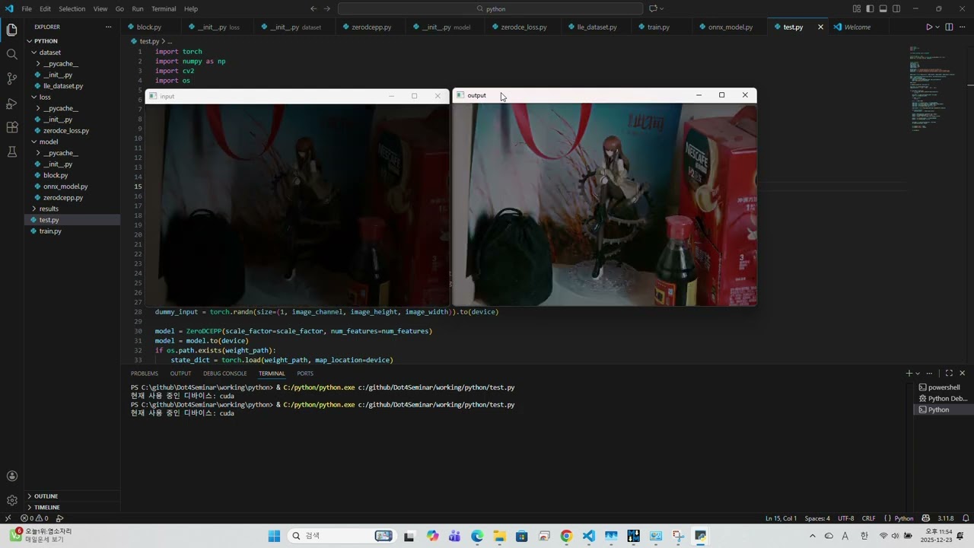The height and width of the screenshot is (548, 974).
Task: Click the CRLF line ending status item
Action: point(868,518)
